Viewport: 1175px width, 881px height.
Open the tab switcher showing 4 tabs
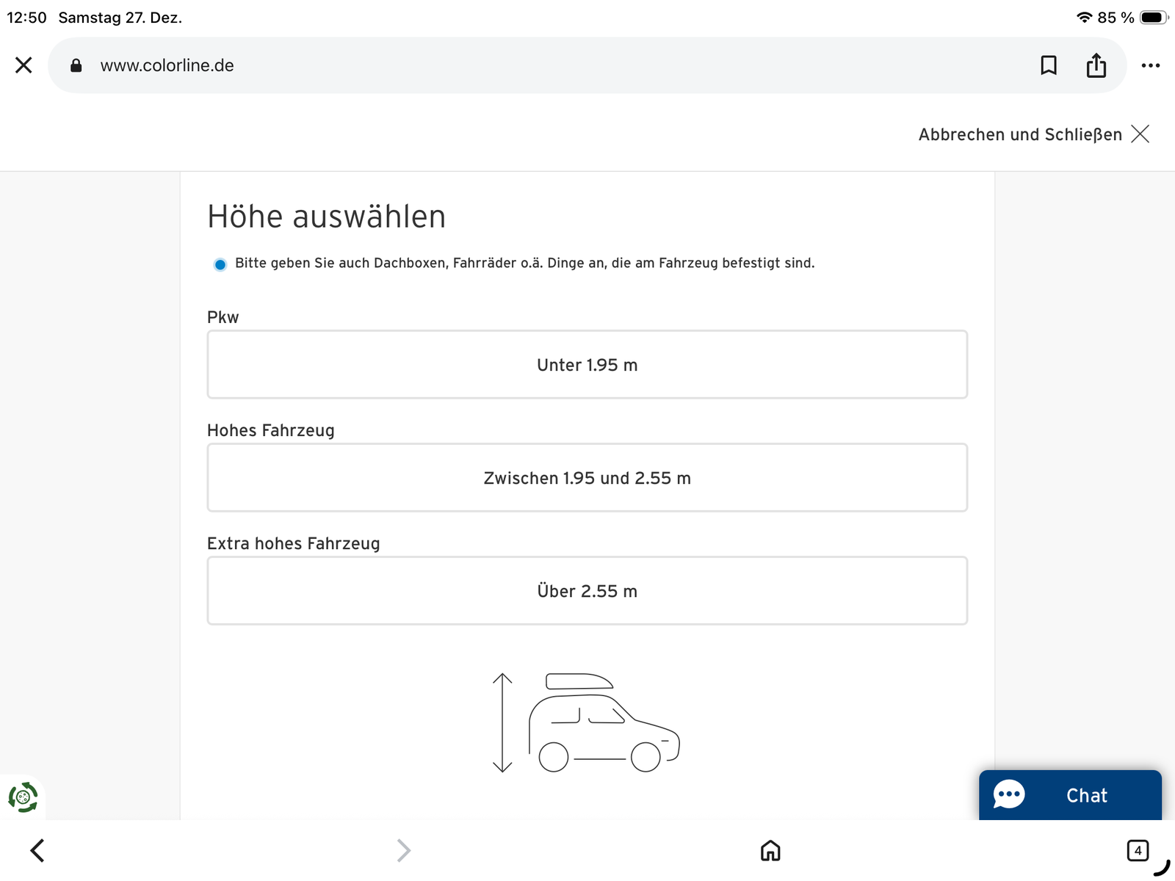1137,851
